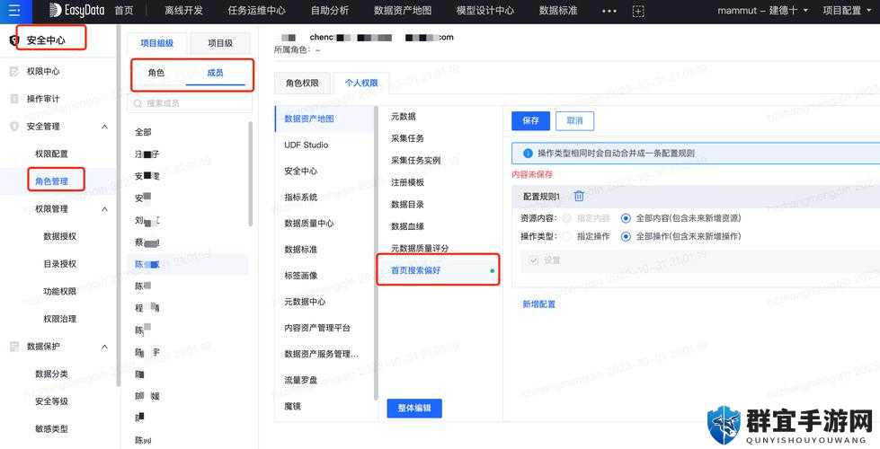Image resolution: width=880 pixels, height=449 pixels.
Task: Select 采集任务实例 permission item
Action: click(x=416, y=161)
